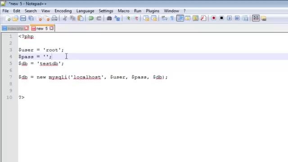This screenshot has height=162, width=288.
Task: Open the Search menu
Action: [31, 11]
